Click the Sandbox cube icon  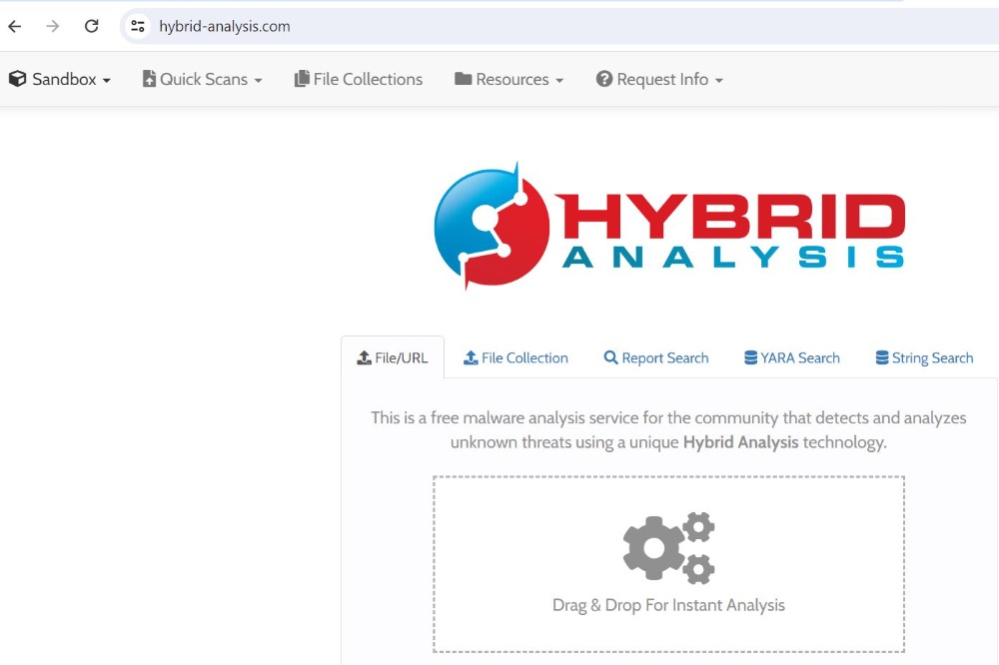coord(17,79)
